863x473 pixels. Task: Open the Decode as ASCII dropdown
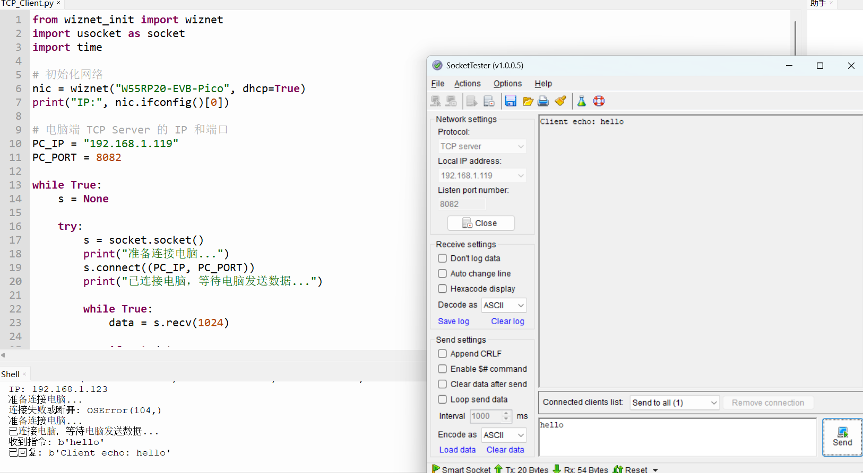point(504,305)
